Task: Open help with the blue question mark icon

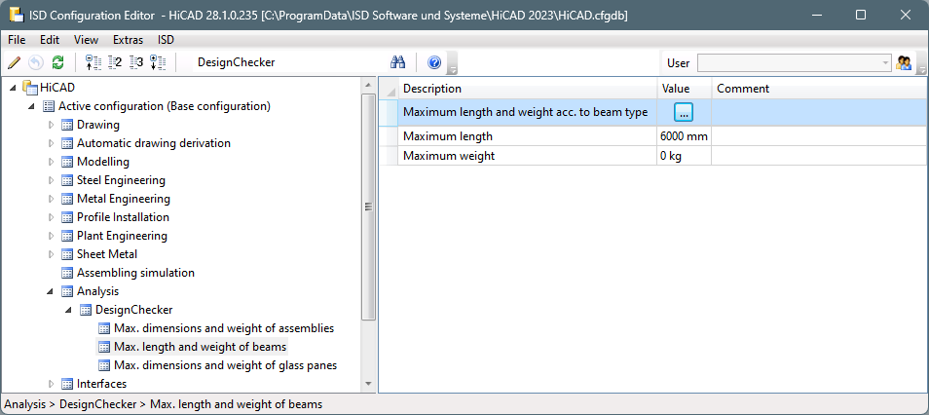Action: (434, 62)
